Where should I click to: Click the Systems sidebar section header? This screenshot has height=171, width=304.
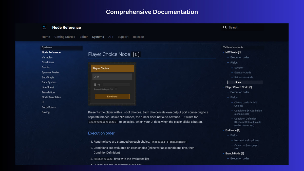tap(47, 47)
